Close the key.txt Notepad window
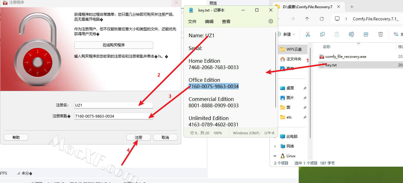403x183 pixels. coord(271,10)
